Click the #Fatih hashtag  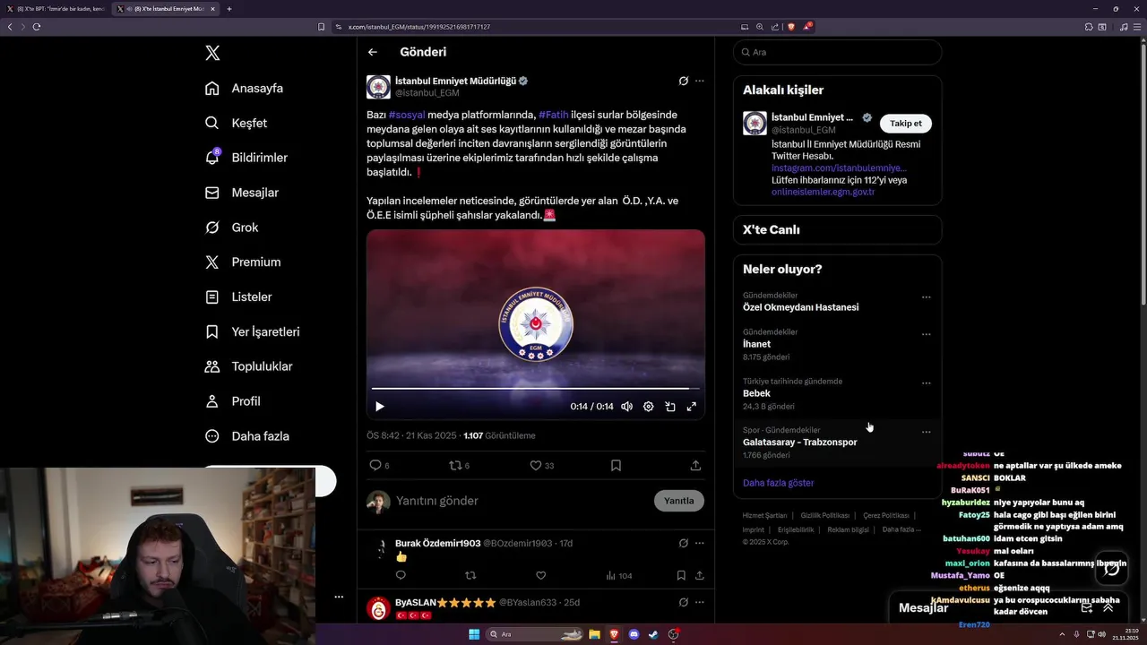(554, 115)
